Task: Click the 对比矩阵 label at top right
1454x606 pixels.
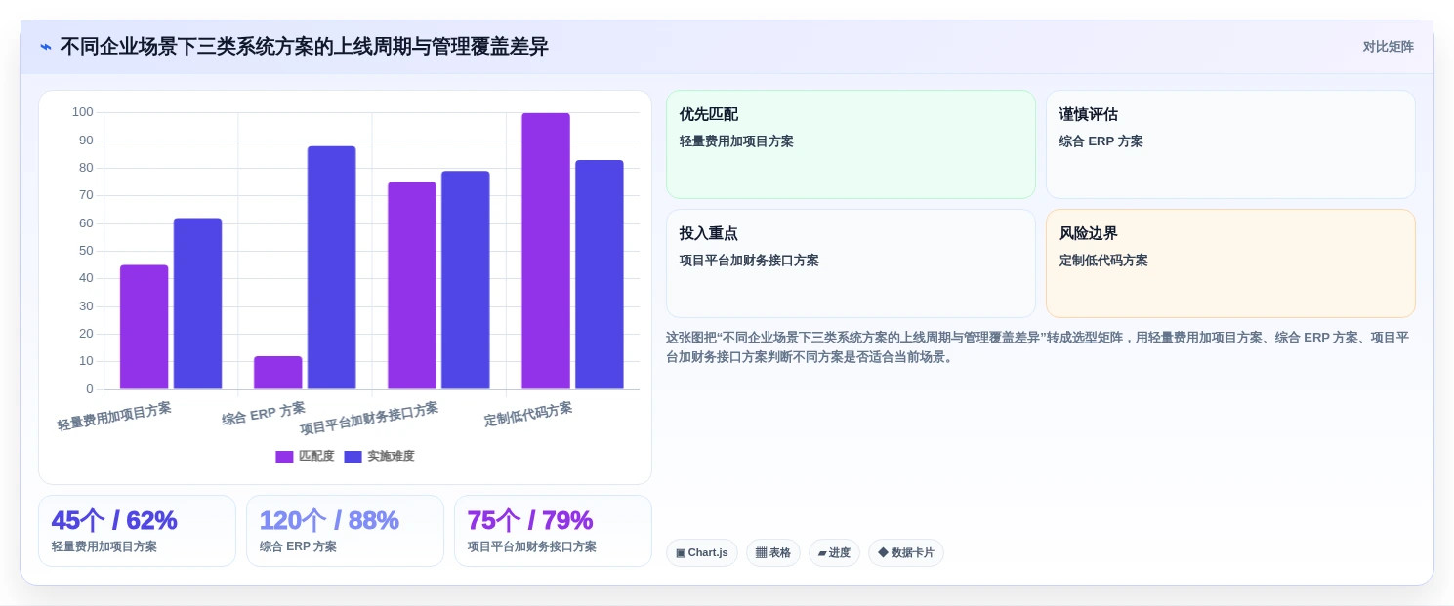Action: [1388, 47]
